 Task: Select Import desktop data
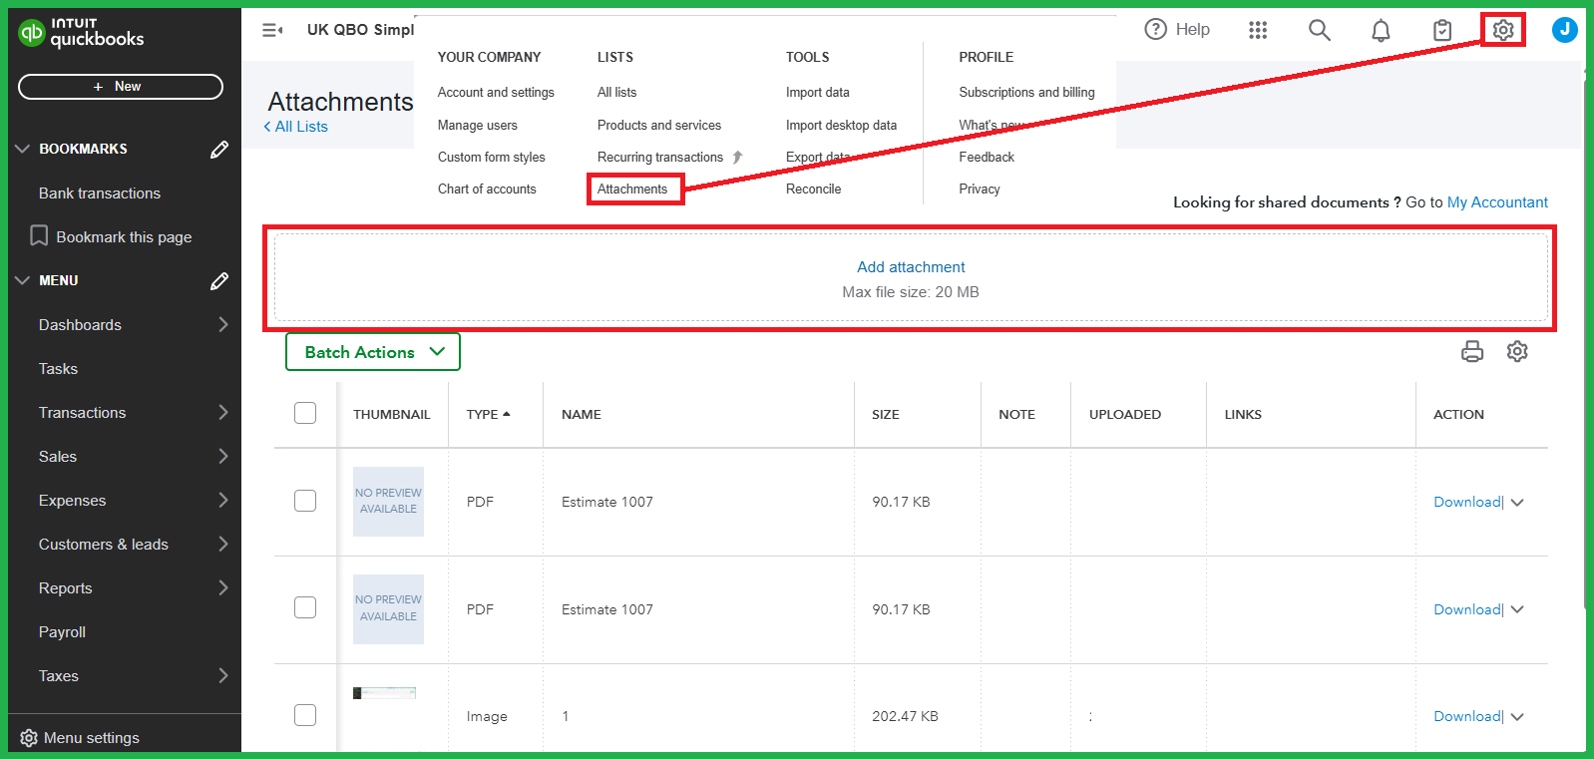(841, 125)
